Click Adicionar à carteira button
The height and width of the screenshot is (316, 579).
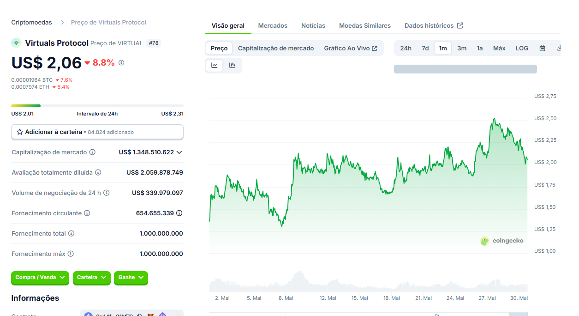tap(97, 132)
